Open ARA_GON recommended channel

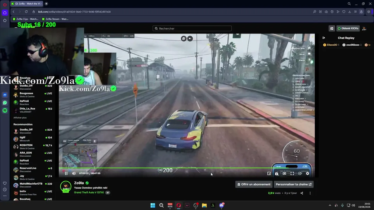[x=33, y=154]
